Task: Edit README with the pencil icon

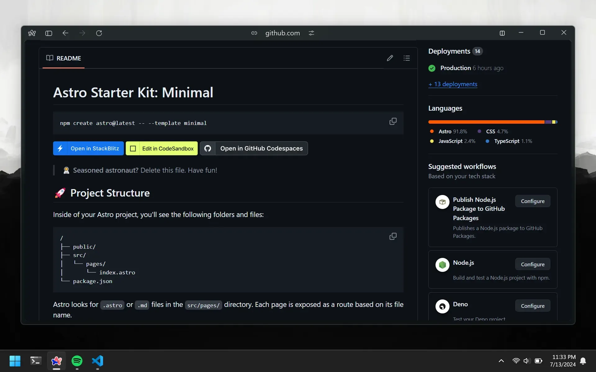Action: click(x=390, y=58)
